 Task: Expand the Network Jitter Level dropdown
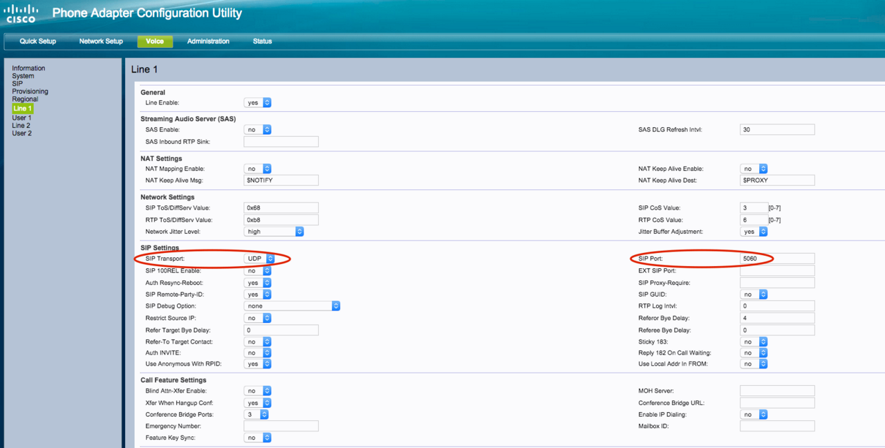(x=274, y=232)
